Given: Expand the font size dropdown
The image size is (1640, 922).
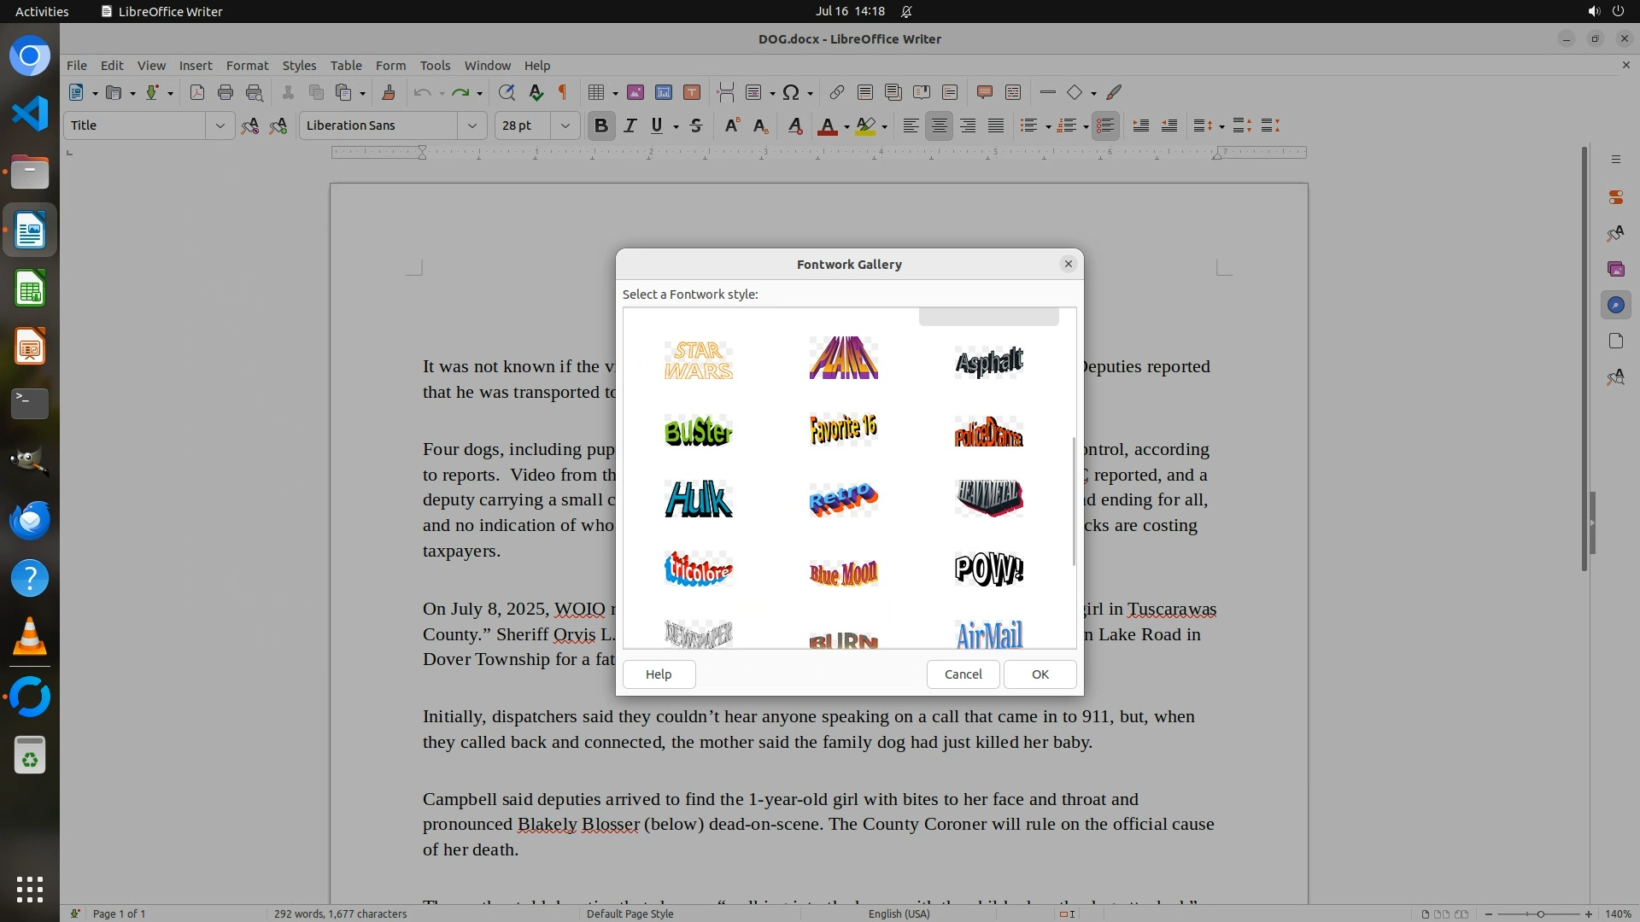Looking at the screenshot, I should (x=565, y=125).
